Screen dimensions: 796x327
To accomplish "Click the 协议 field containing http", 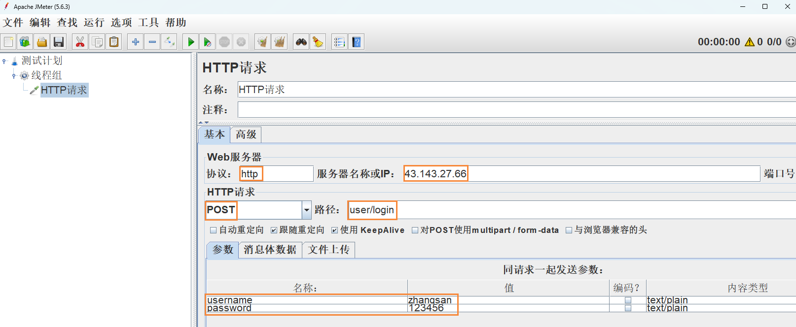I will click(x=277, y=174).
